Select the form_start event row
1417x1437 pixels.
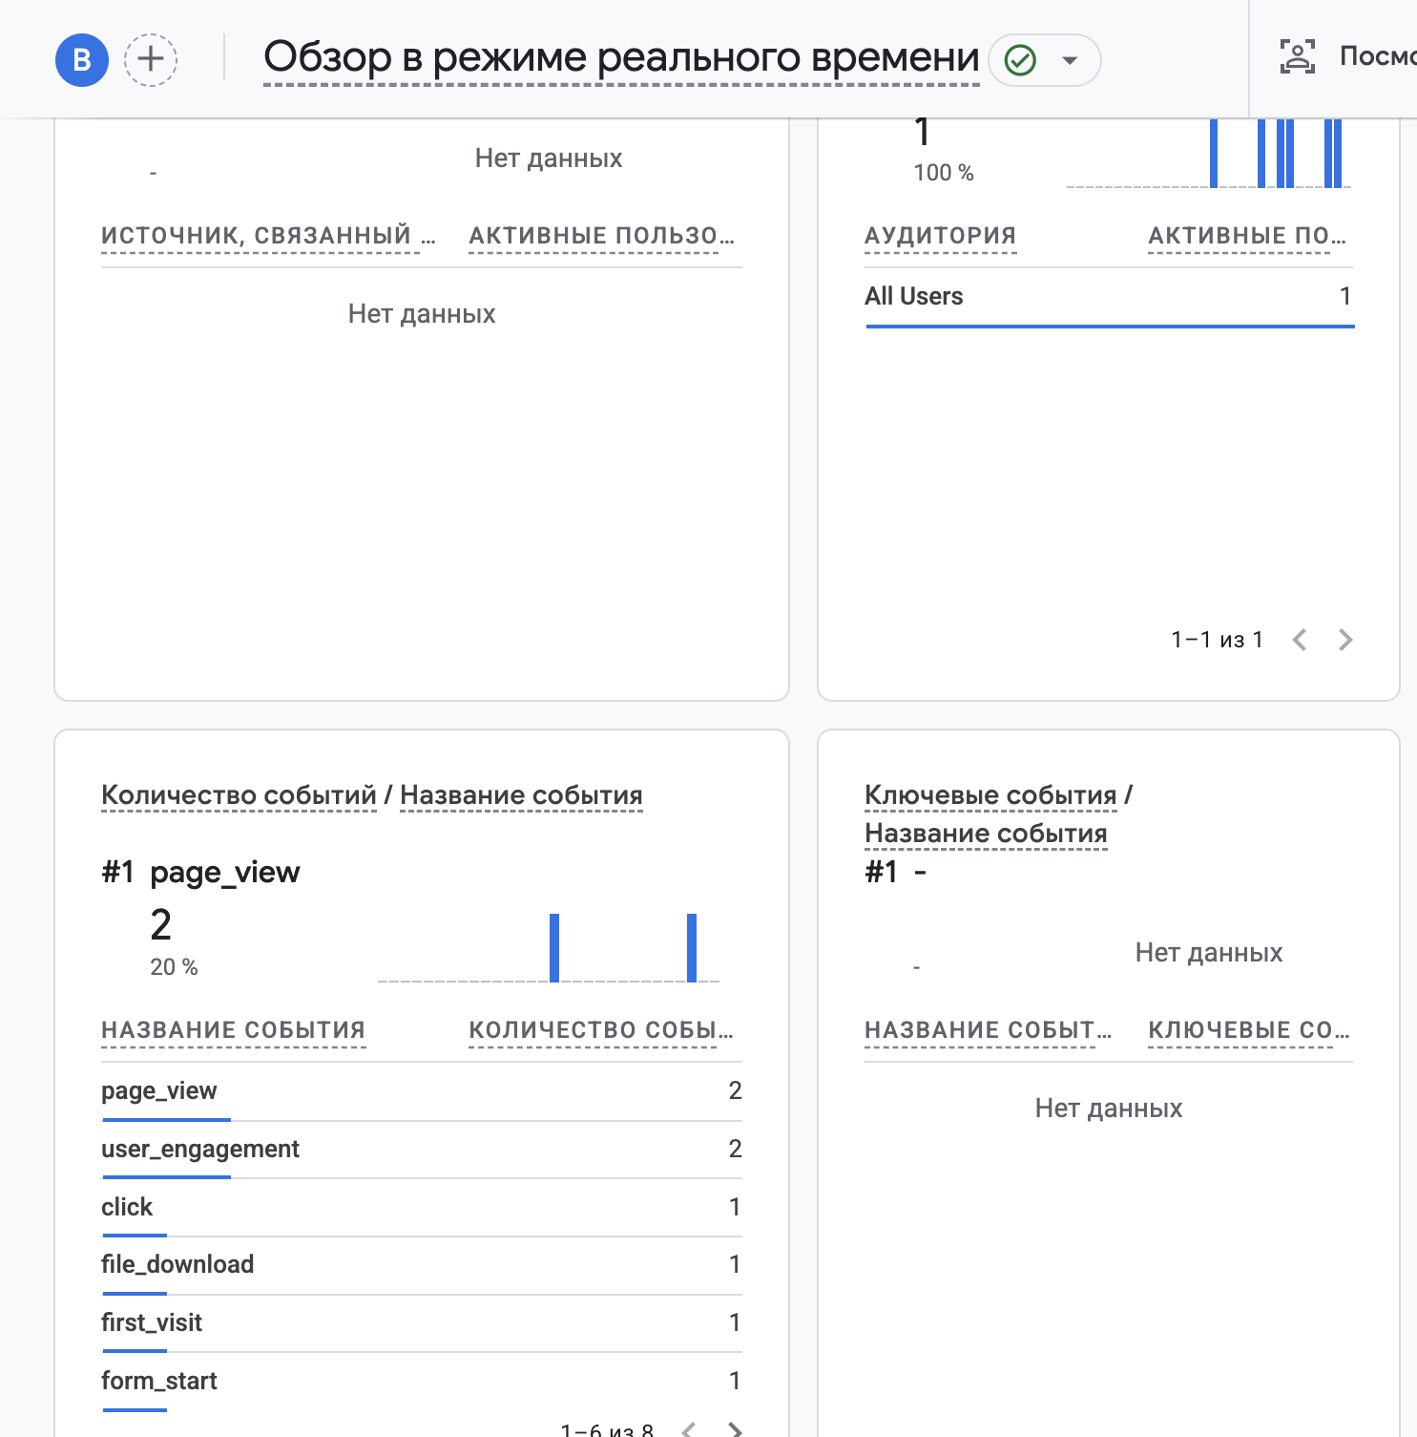(422, 1382)
